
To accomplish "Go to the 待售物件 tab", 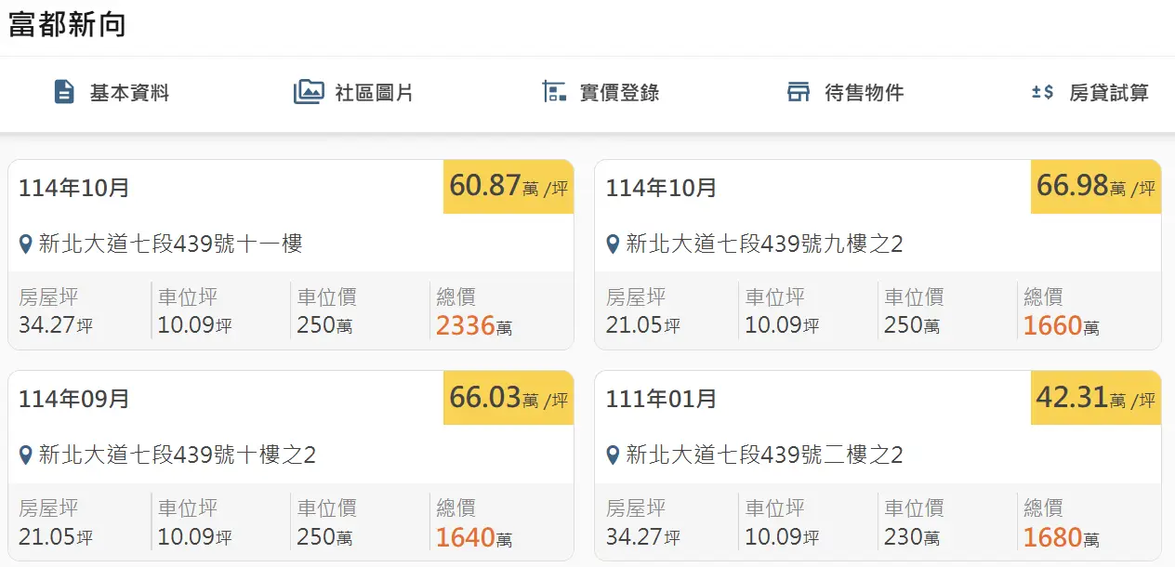I will click(864, 93).
